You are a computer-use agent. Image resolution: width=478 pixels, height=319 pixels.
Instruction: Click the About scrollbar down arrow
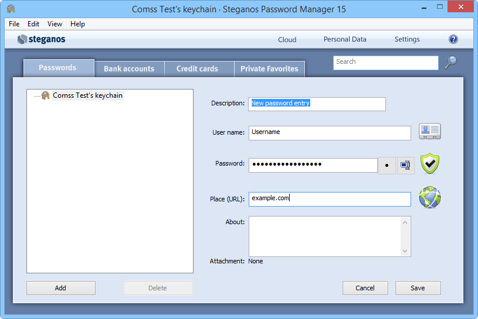coord(405,251)
